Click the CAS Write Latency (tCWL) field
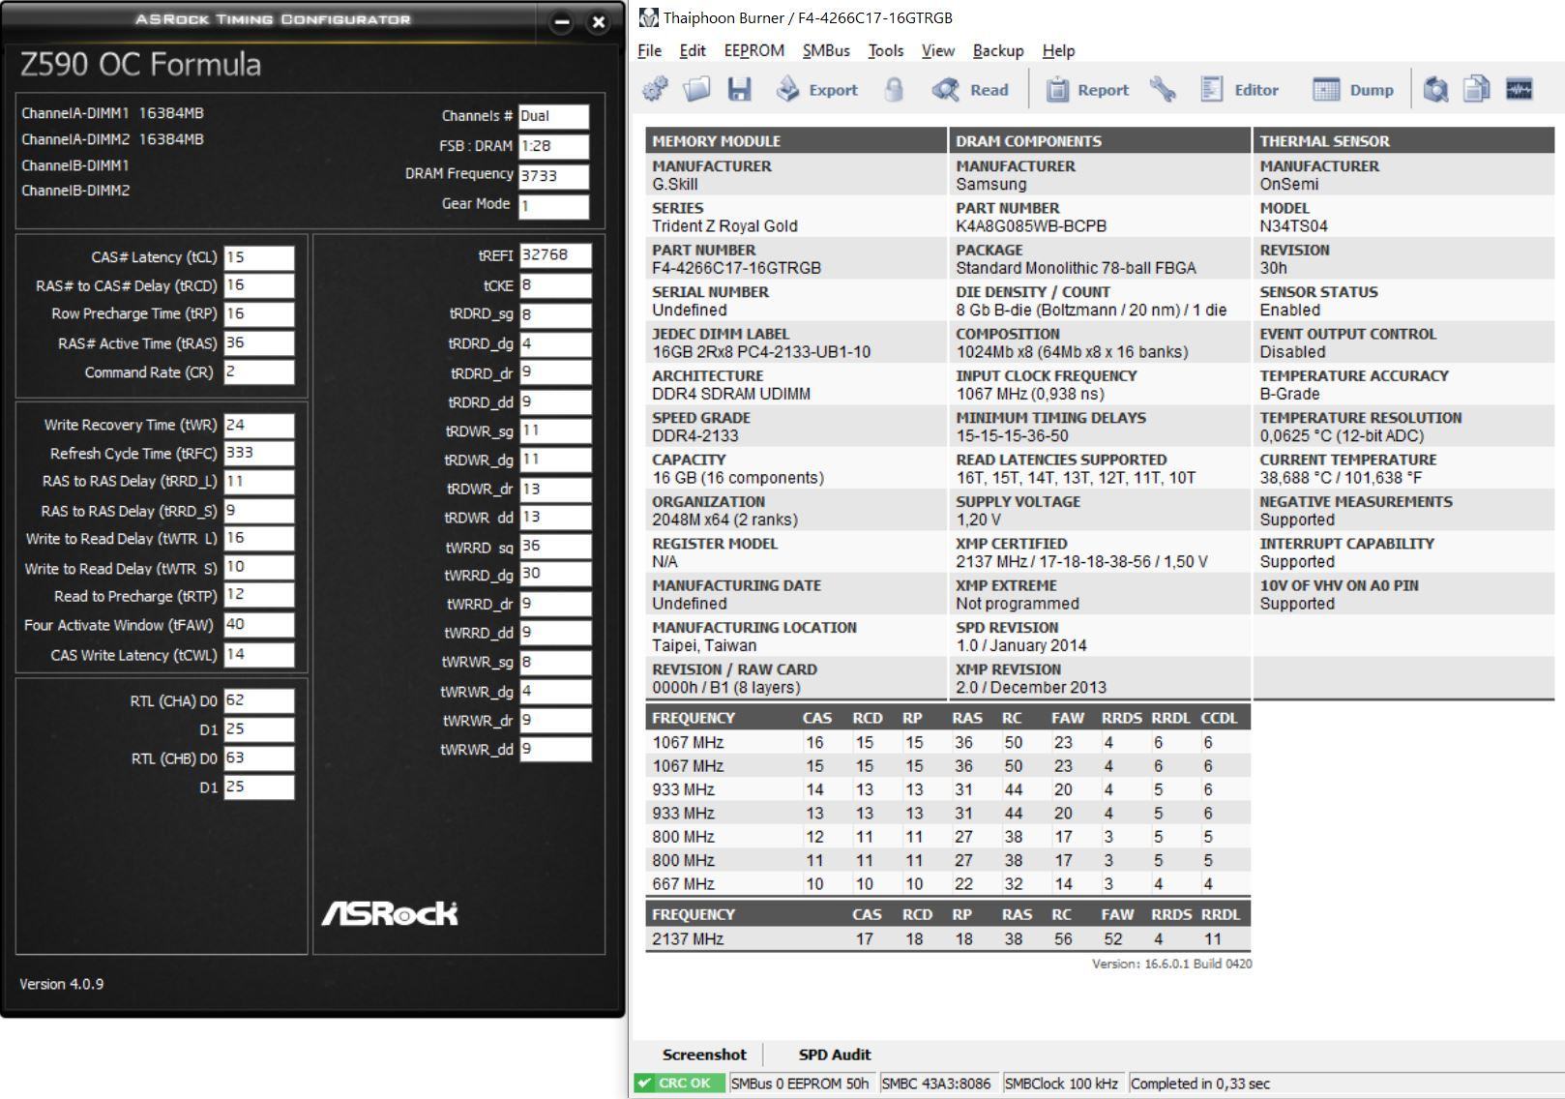Screen dimensions: 1565x1099 coord(259,655)
